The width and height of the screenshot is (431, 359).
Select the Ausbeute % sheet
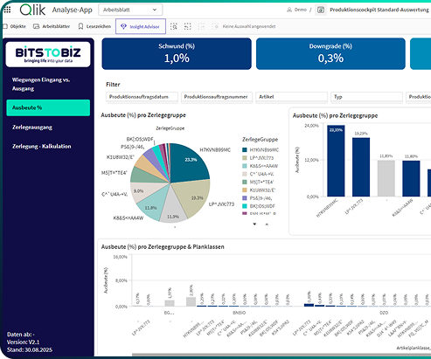(x=48, y=107)
